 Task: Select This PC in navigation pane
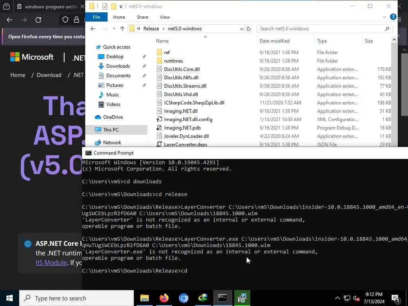coord(116,129)
